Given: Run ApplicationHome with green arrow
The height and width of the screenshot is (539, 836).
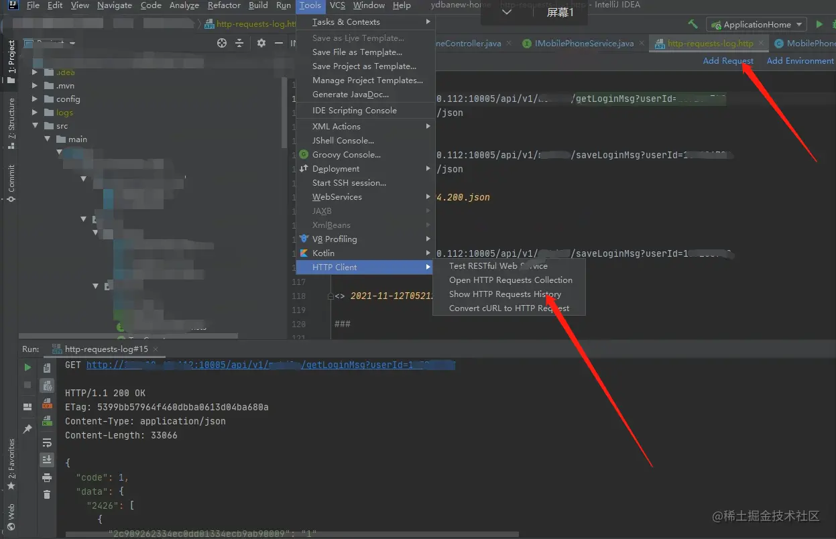Looking at the screenshot, I should click(x=819, y=24).
